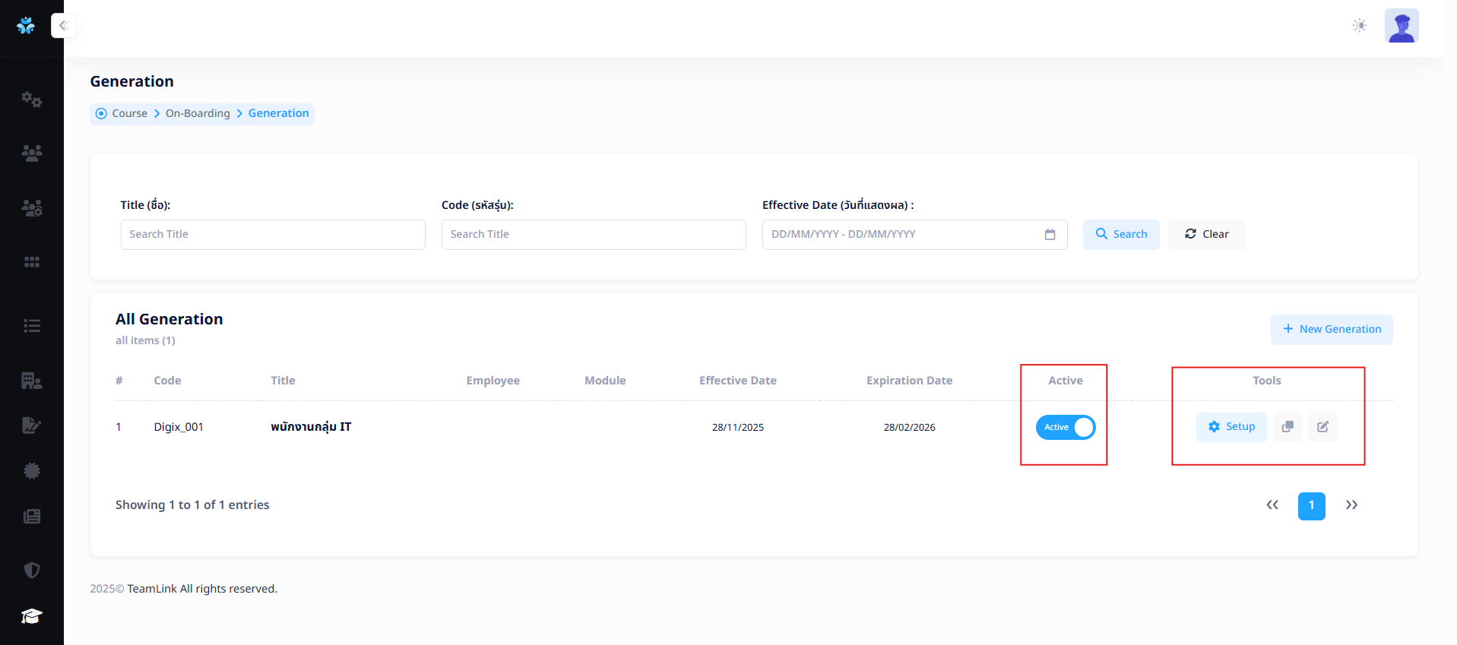
Task: Click the Course breadcrumb link
Action: point(129,113)
